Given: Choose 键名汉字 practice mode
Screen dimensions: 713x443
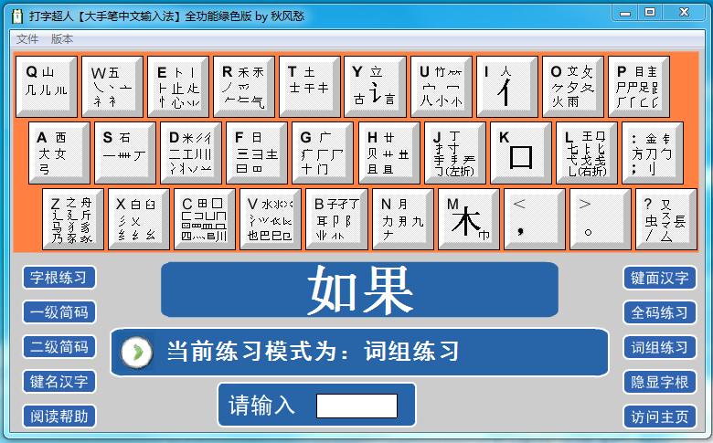Looking at the screenshot, I should [x=59, y=382].
